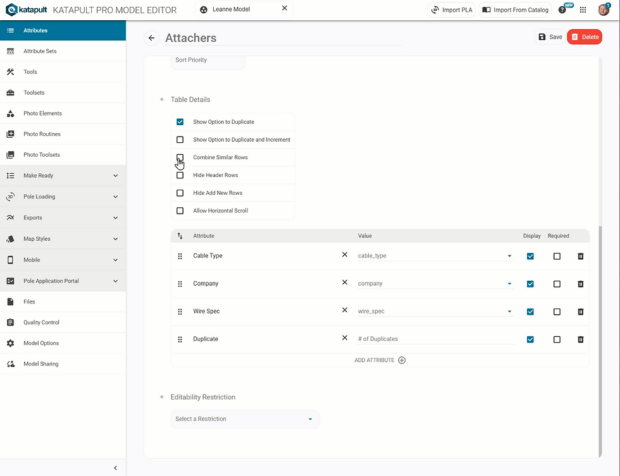Delete the Cable Type row trash icon
Screen dimensions: 620x476
pos(581,257)
